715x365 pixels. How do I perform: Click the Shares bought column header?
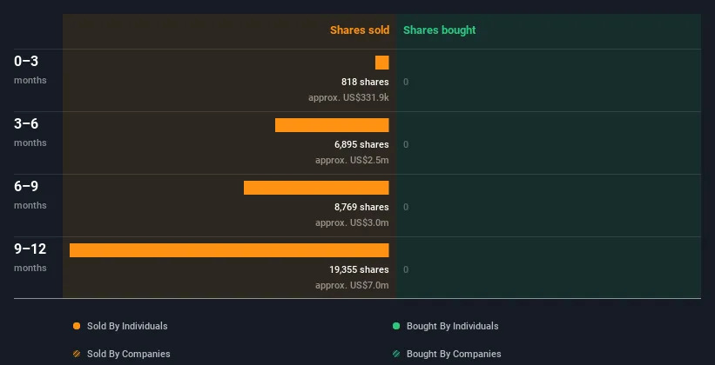439,30
